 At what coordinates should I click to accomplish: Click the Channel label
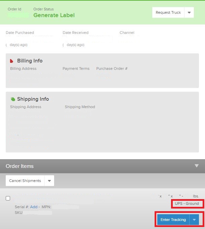tap(127, 33)
